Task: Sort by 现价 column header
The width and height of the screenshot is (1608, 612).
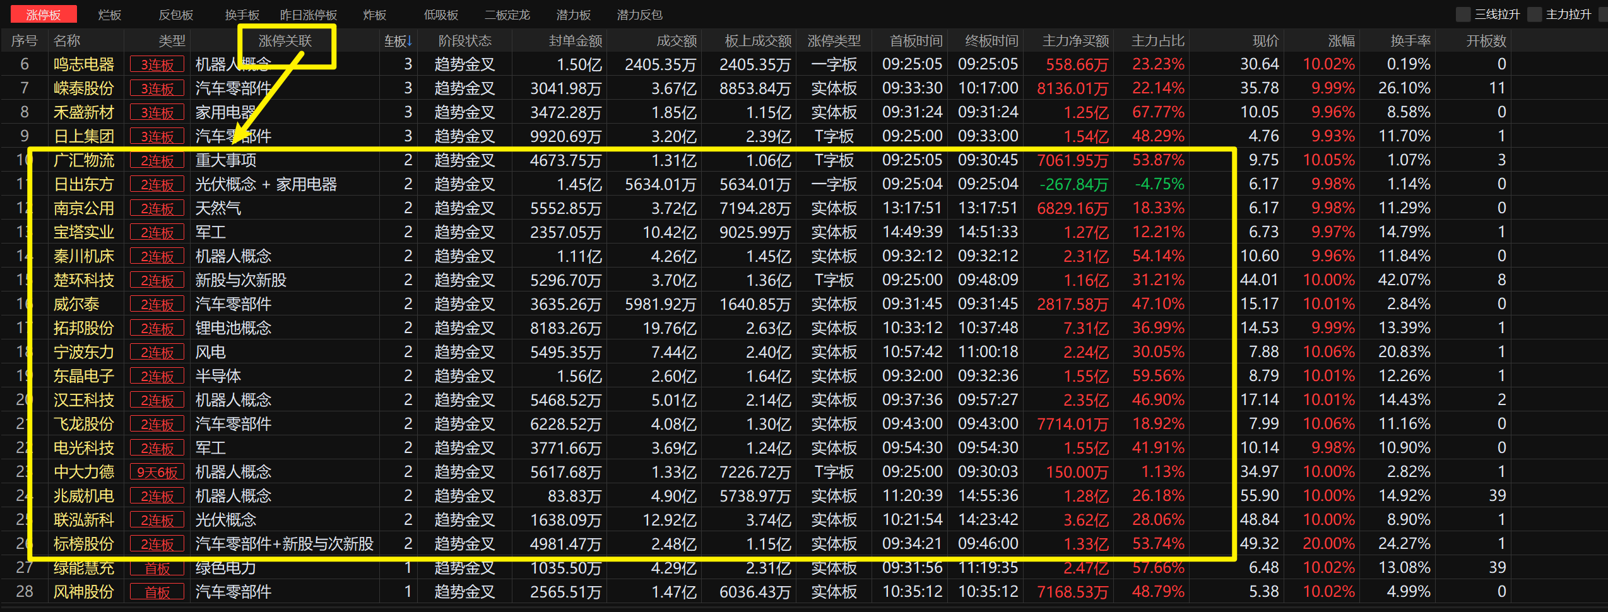Action: 1265,41
